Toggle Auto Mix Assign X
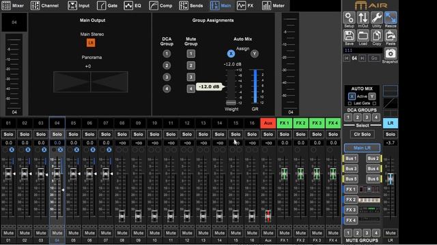This screenshot has height=245, width=437. [231, 54]
